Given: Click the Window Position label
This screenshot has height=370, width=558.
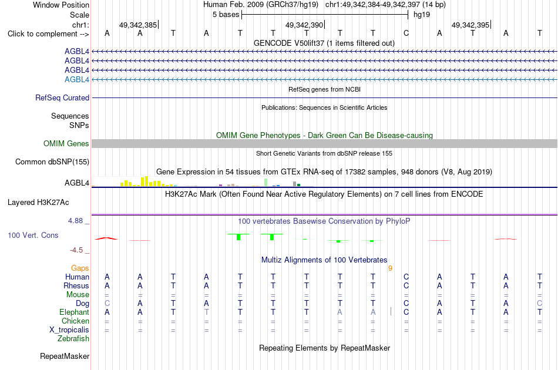Looking at the screenshot, I should [61, 5].
